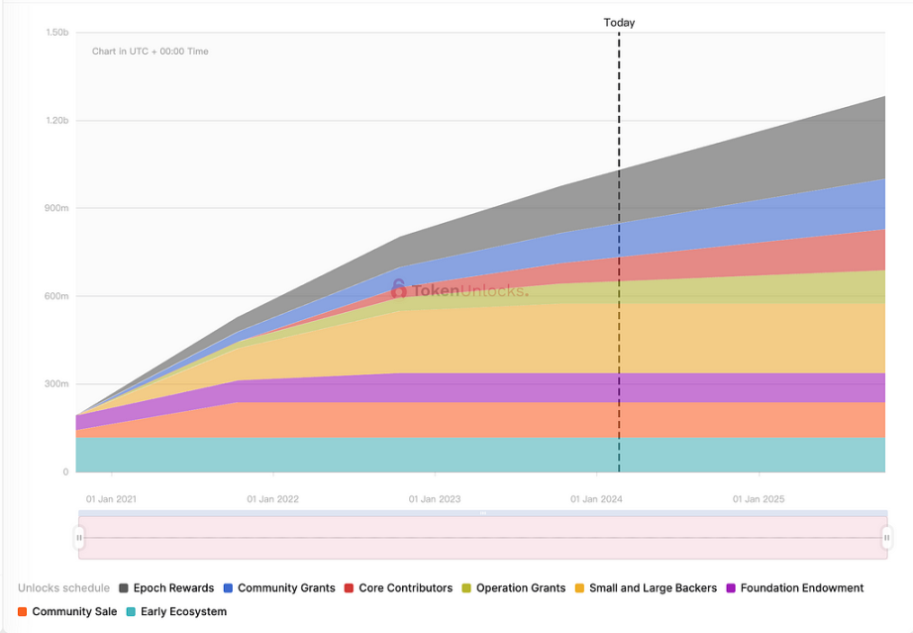The width and height of the screenshot is (913, 633).
Task: Click the Early Ecosystem legend label
Action: pos(183,611)
